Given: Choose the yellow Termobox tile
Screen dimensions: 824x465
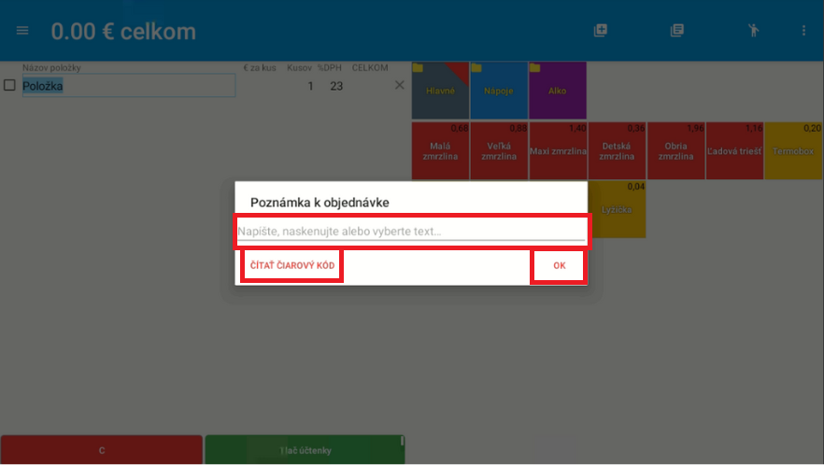Looking at the screenshot, I should point(793,150).
